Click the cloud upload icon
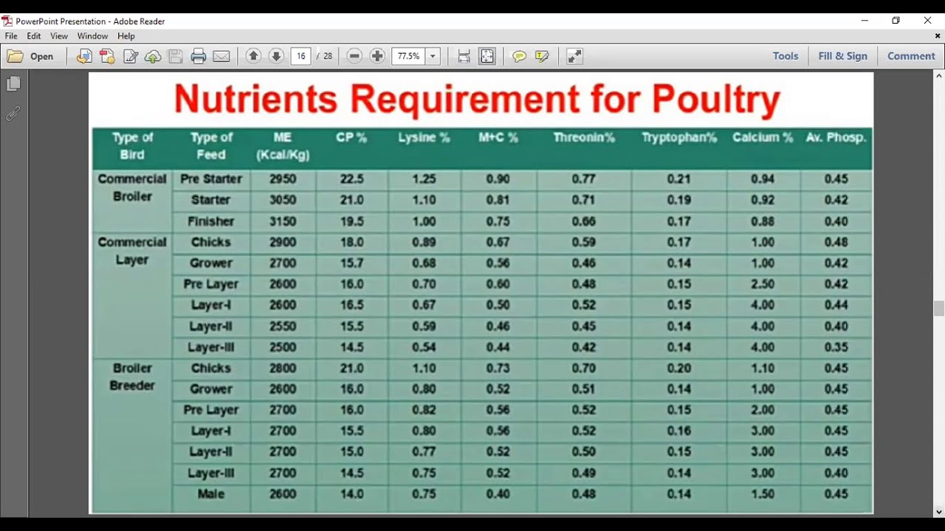Screen dimensions: 945x531 pos(153,56)
